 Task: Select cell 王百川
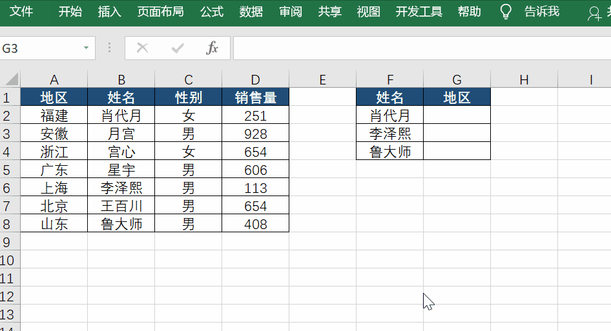(x=121, y=206)
